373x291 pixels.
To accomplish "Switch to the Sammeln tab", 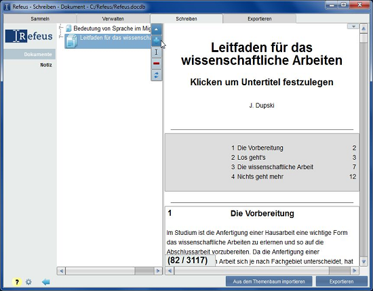I will [40, 19].
